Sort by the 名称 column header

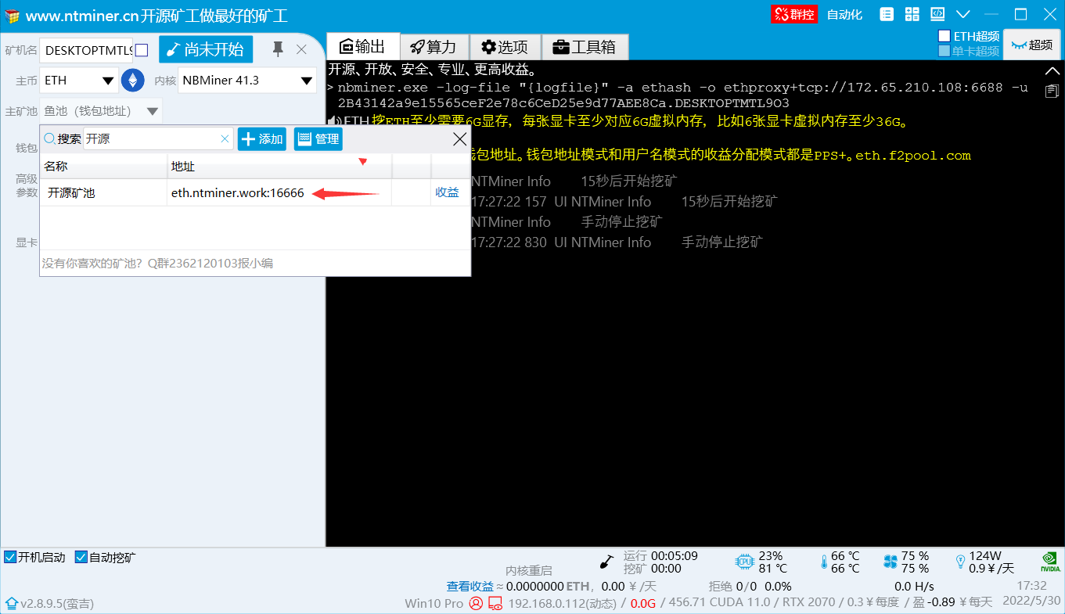(104, 166)
